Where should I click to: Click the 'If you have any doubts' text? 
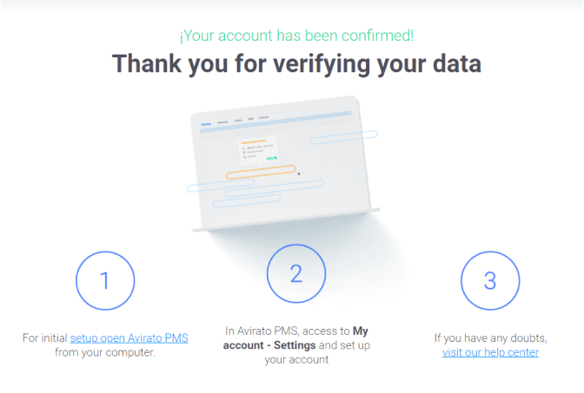(490, 338)
